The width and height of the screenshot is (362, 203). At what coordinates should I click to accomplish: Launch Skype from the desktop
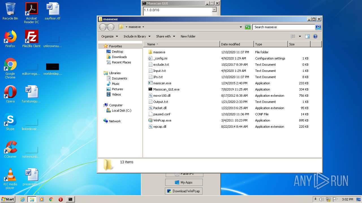click(x=10, y=122)
